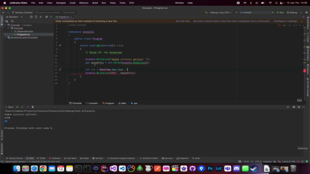Open Chrome from the Dock

click(43, 169)
